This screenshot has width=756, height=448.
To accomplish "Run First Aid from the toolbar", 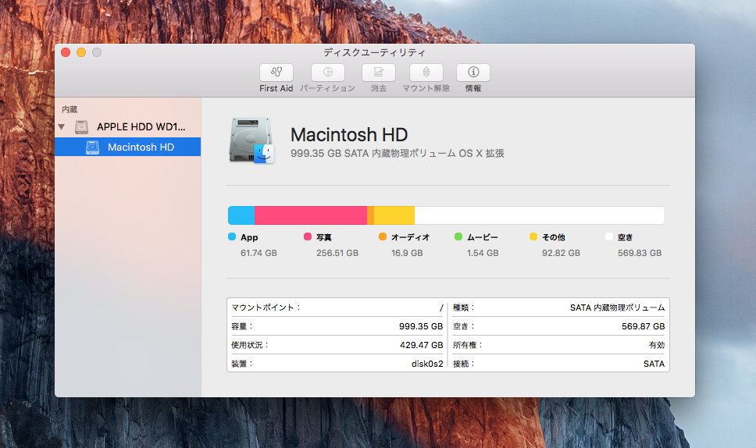I will [x=276, y=73].
